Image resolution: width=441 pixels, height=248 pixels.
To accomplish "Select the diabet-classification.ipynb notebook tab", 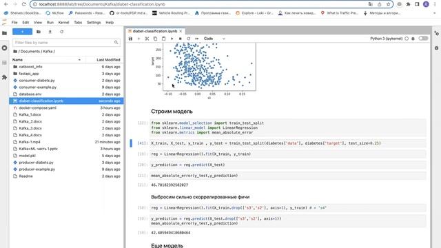I will point(154,31).
